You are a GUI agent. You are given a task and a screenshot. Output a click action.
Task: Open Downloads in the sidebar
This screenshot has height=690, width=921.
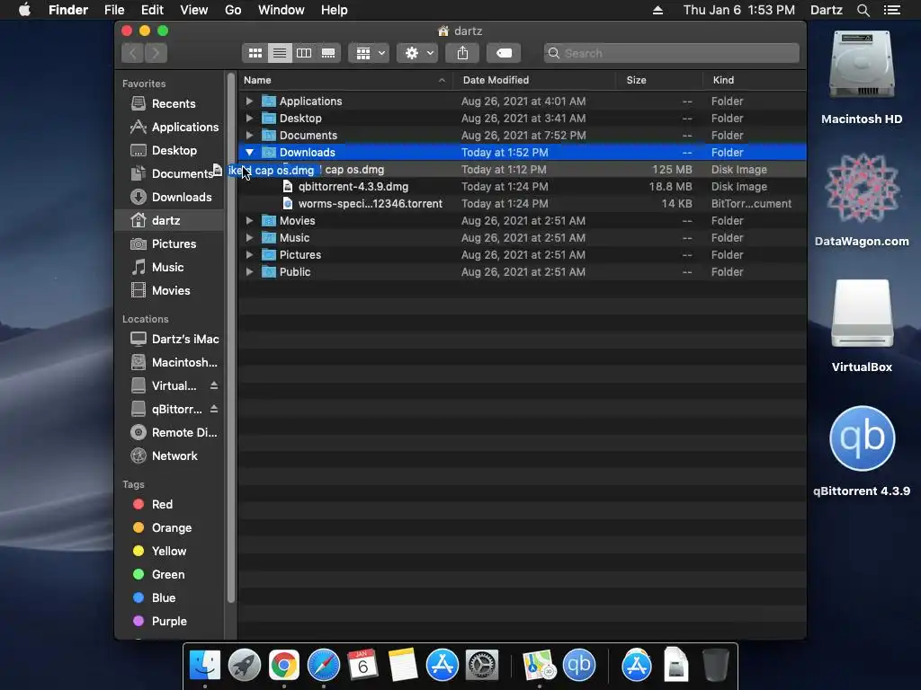[170, 197]
